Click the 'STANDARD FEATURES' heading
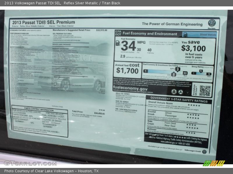The width and height of the screenshot is (233, 174). click(18, 30)
